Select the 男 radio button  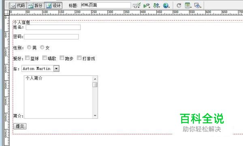coord(29,47)
